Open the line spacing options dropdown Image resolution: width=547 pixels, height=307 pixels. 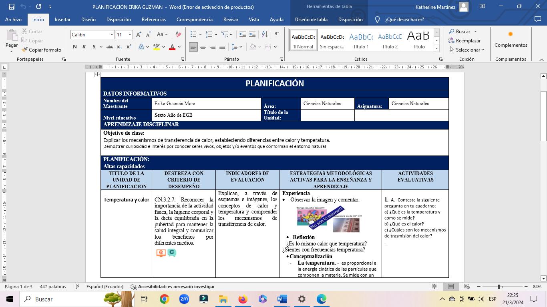(x=237, y=47)
